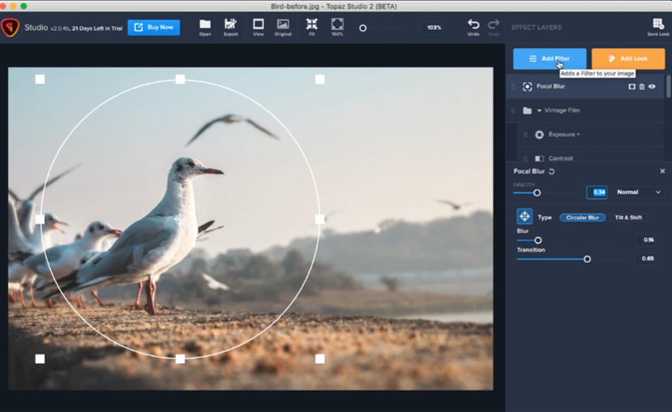Click the Add Look button
672x412 pixels.
click(628, 58)
